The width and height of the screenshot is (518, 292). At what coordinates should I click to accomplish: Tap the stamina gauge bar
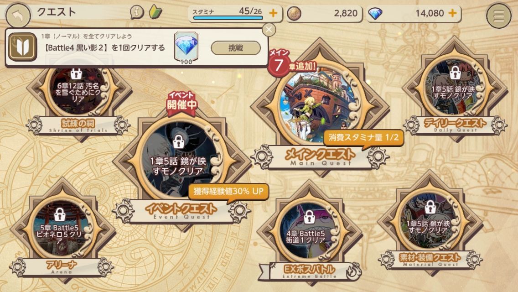(x=228, y=18)
